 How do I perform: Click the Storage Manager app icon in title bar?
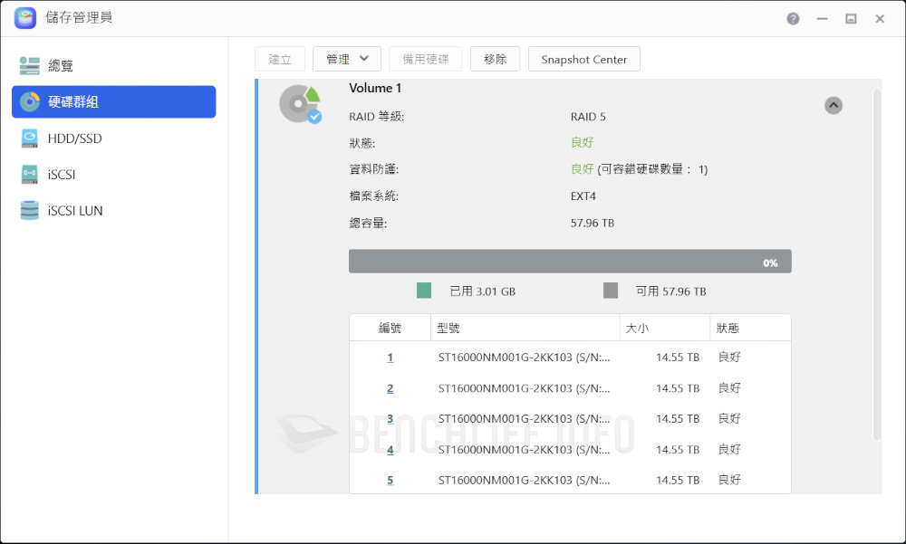click(25, 18)
